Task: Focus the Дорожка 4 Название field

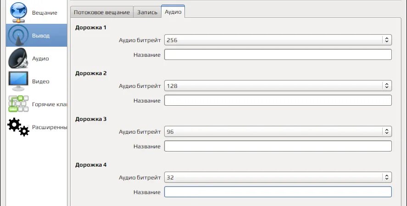Action: pos(278,192)
